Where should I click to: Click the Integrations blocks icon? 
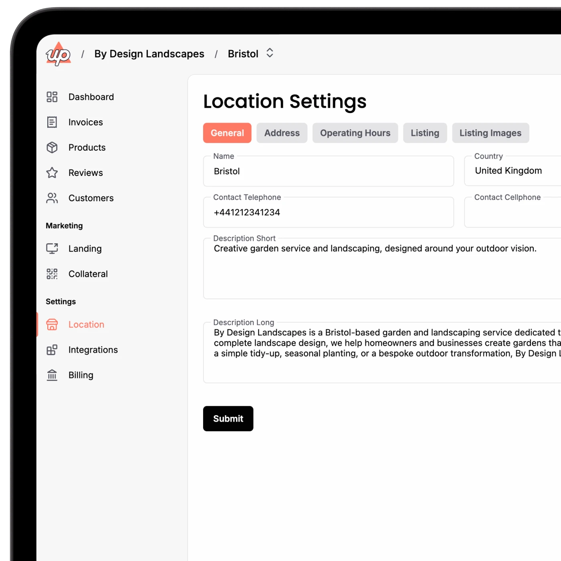pyautogui.click(x=52, y=350)
